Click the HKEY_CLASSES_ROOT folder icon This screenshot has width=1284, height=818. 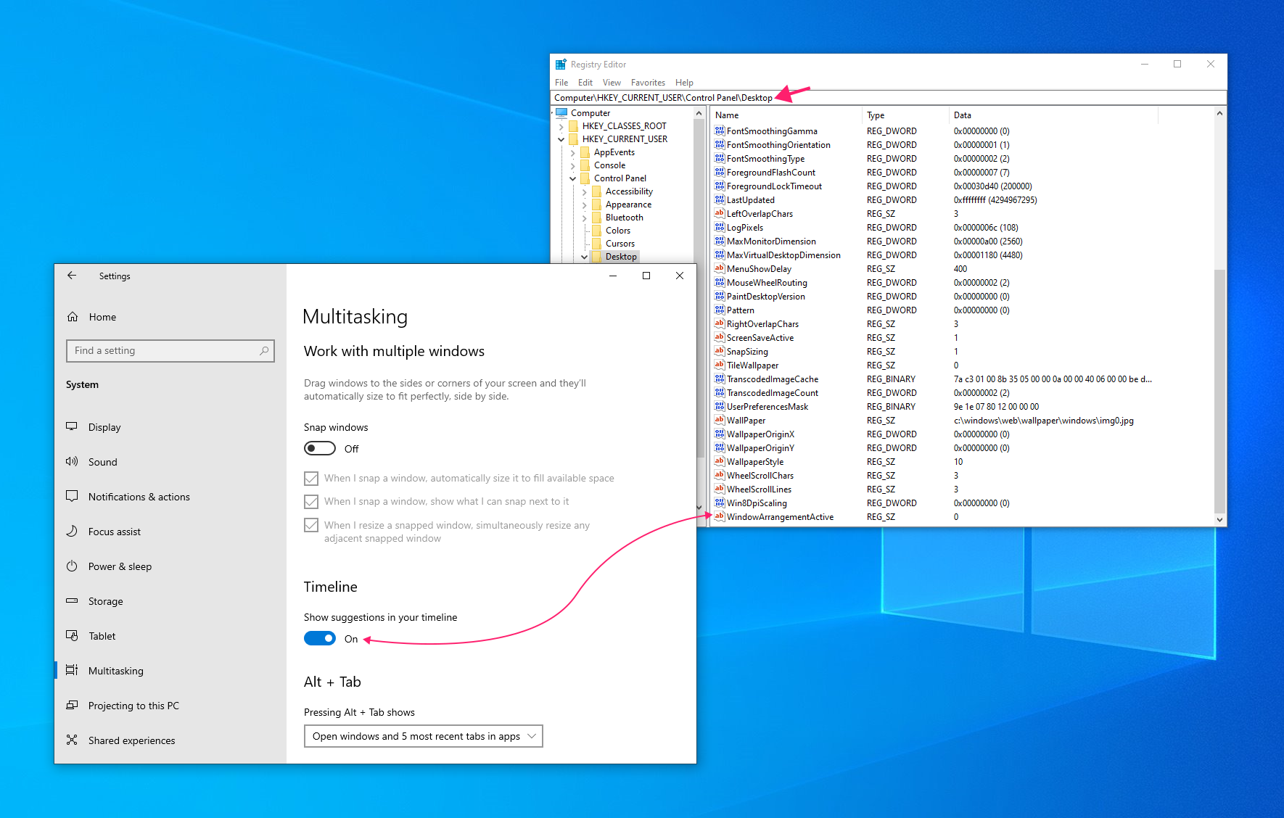(574, 125)
